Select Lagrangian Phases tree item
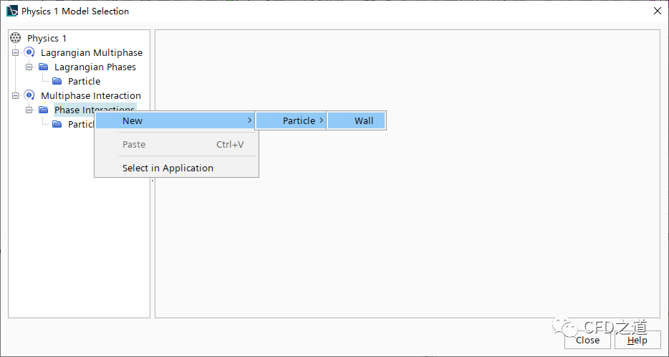Image resolution: width=669 pixels, height=357 pixels. pyautogui.click(x=95, y=67)
